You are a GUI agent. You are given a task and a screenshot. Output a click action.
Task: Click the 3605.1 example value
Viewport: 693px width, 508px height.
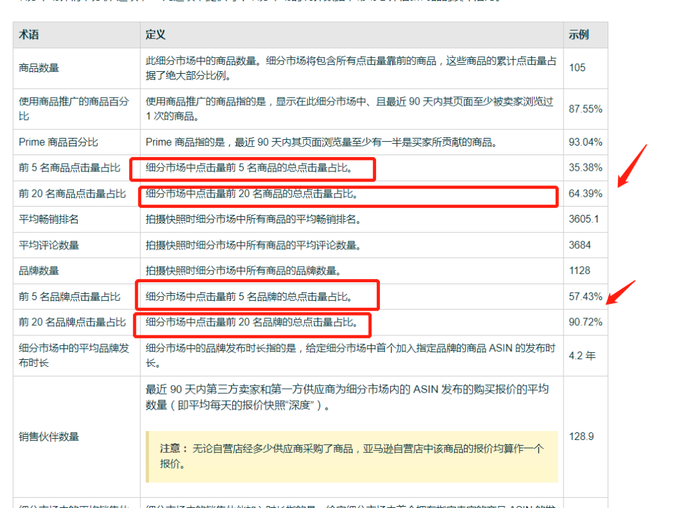583,219
